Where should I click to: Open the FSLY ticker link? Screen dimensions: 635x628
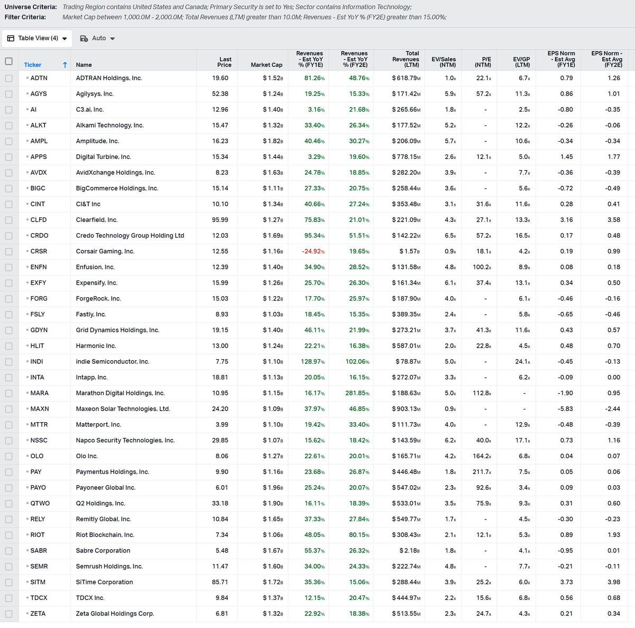click(x=38, y=315)
